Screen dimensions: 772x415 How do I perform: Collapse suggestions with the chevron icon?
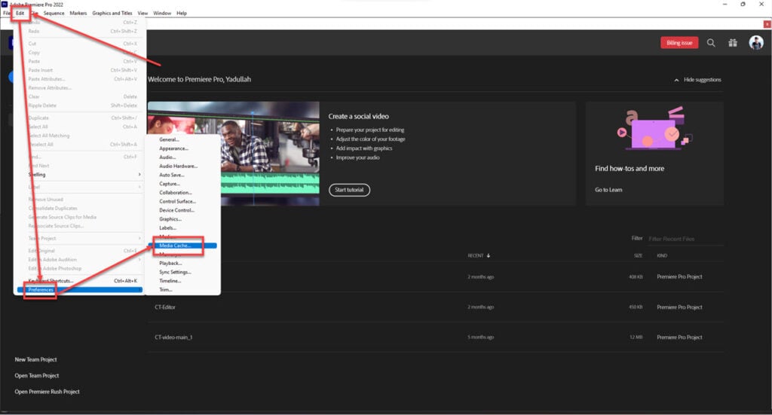[x=676, y=80]
